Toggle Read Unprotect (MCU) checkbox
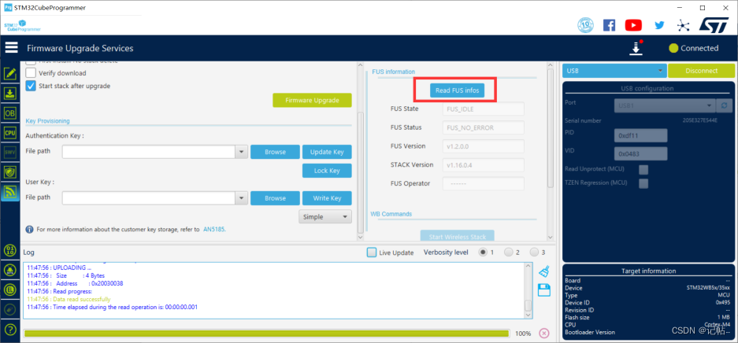 pos(643,169)
